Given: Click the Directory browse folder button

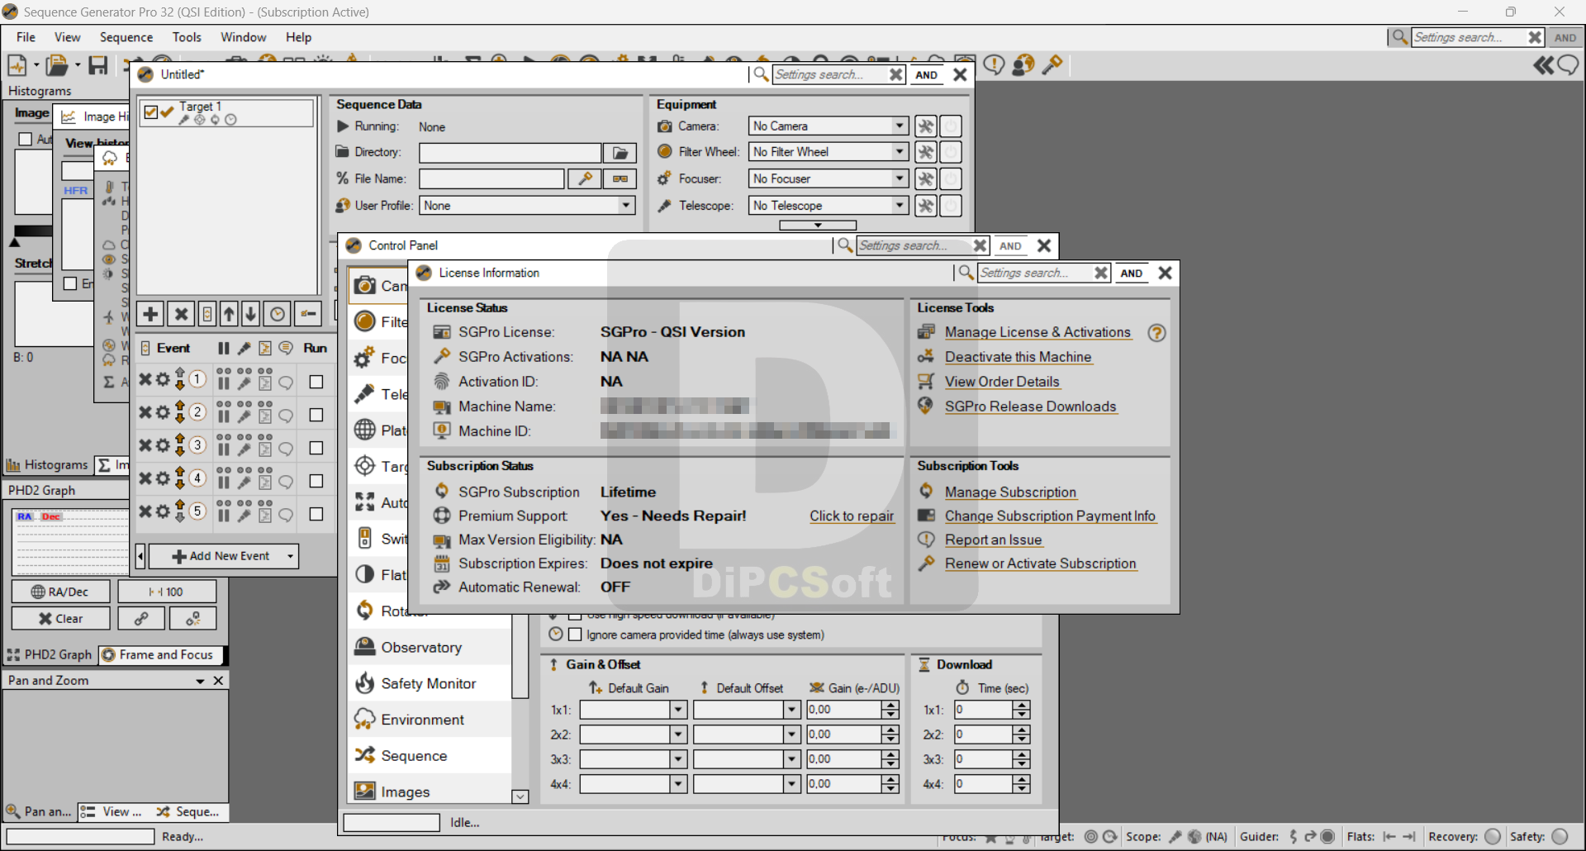Looking at the screenshot, I should 620,153.
